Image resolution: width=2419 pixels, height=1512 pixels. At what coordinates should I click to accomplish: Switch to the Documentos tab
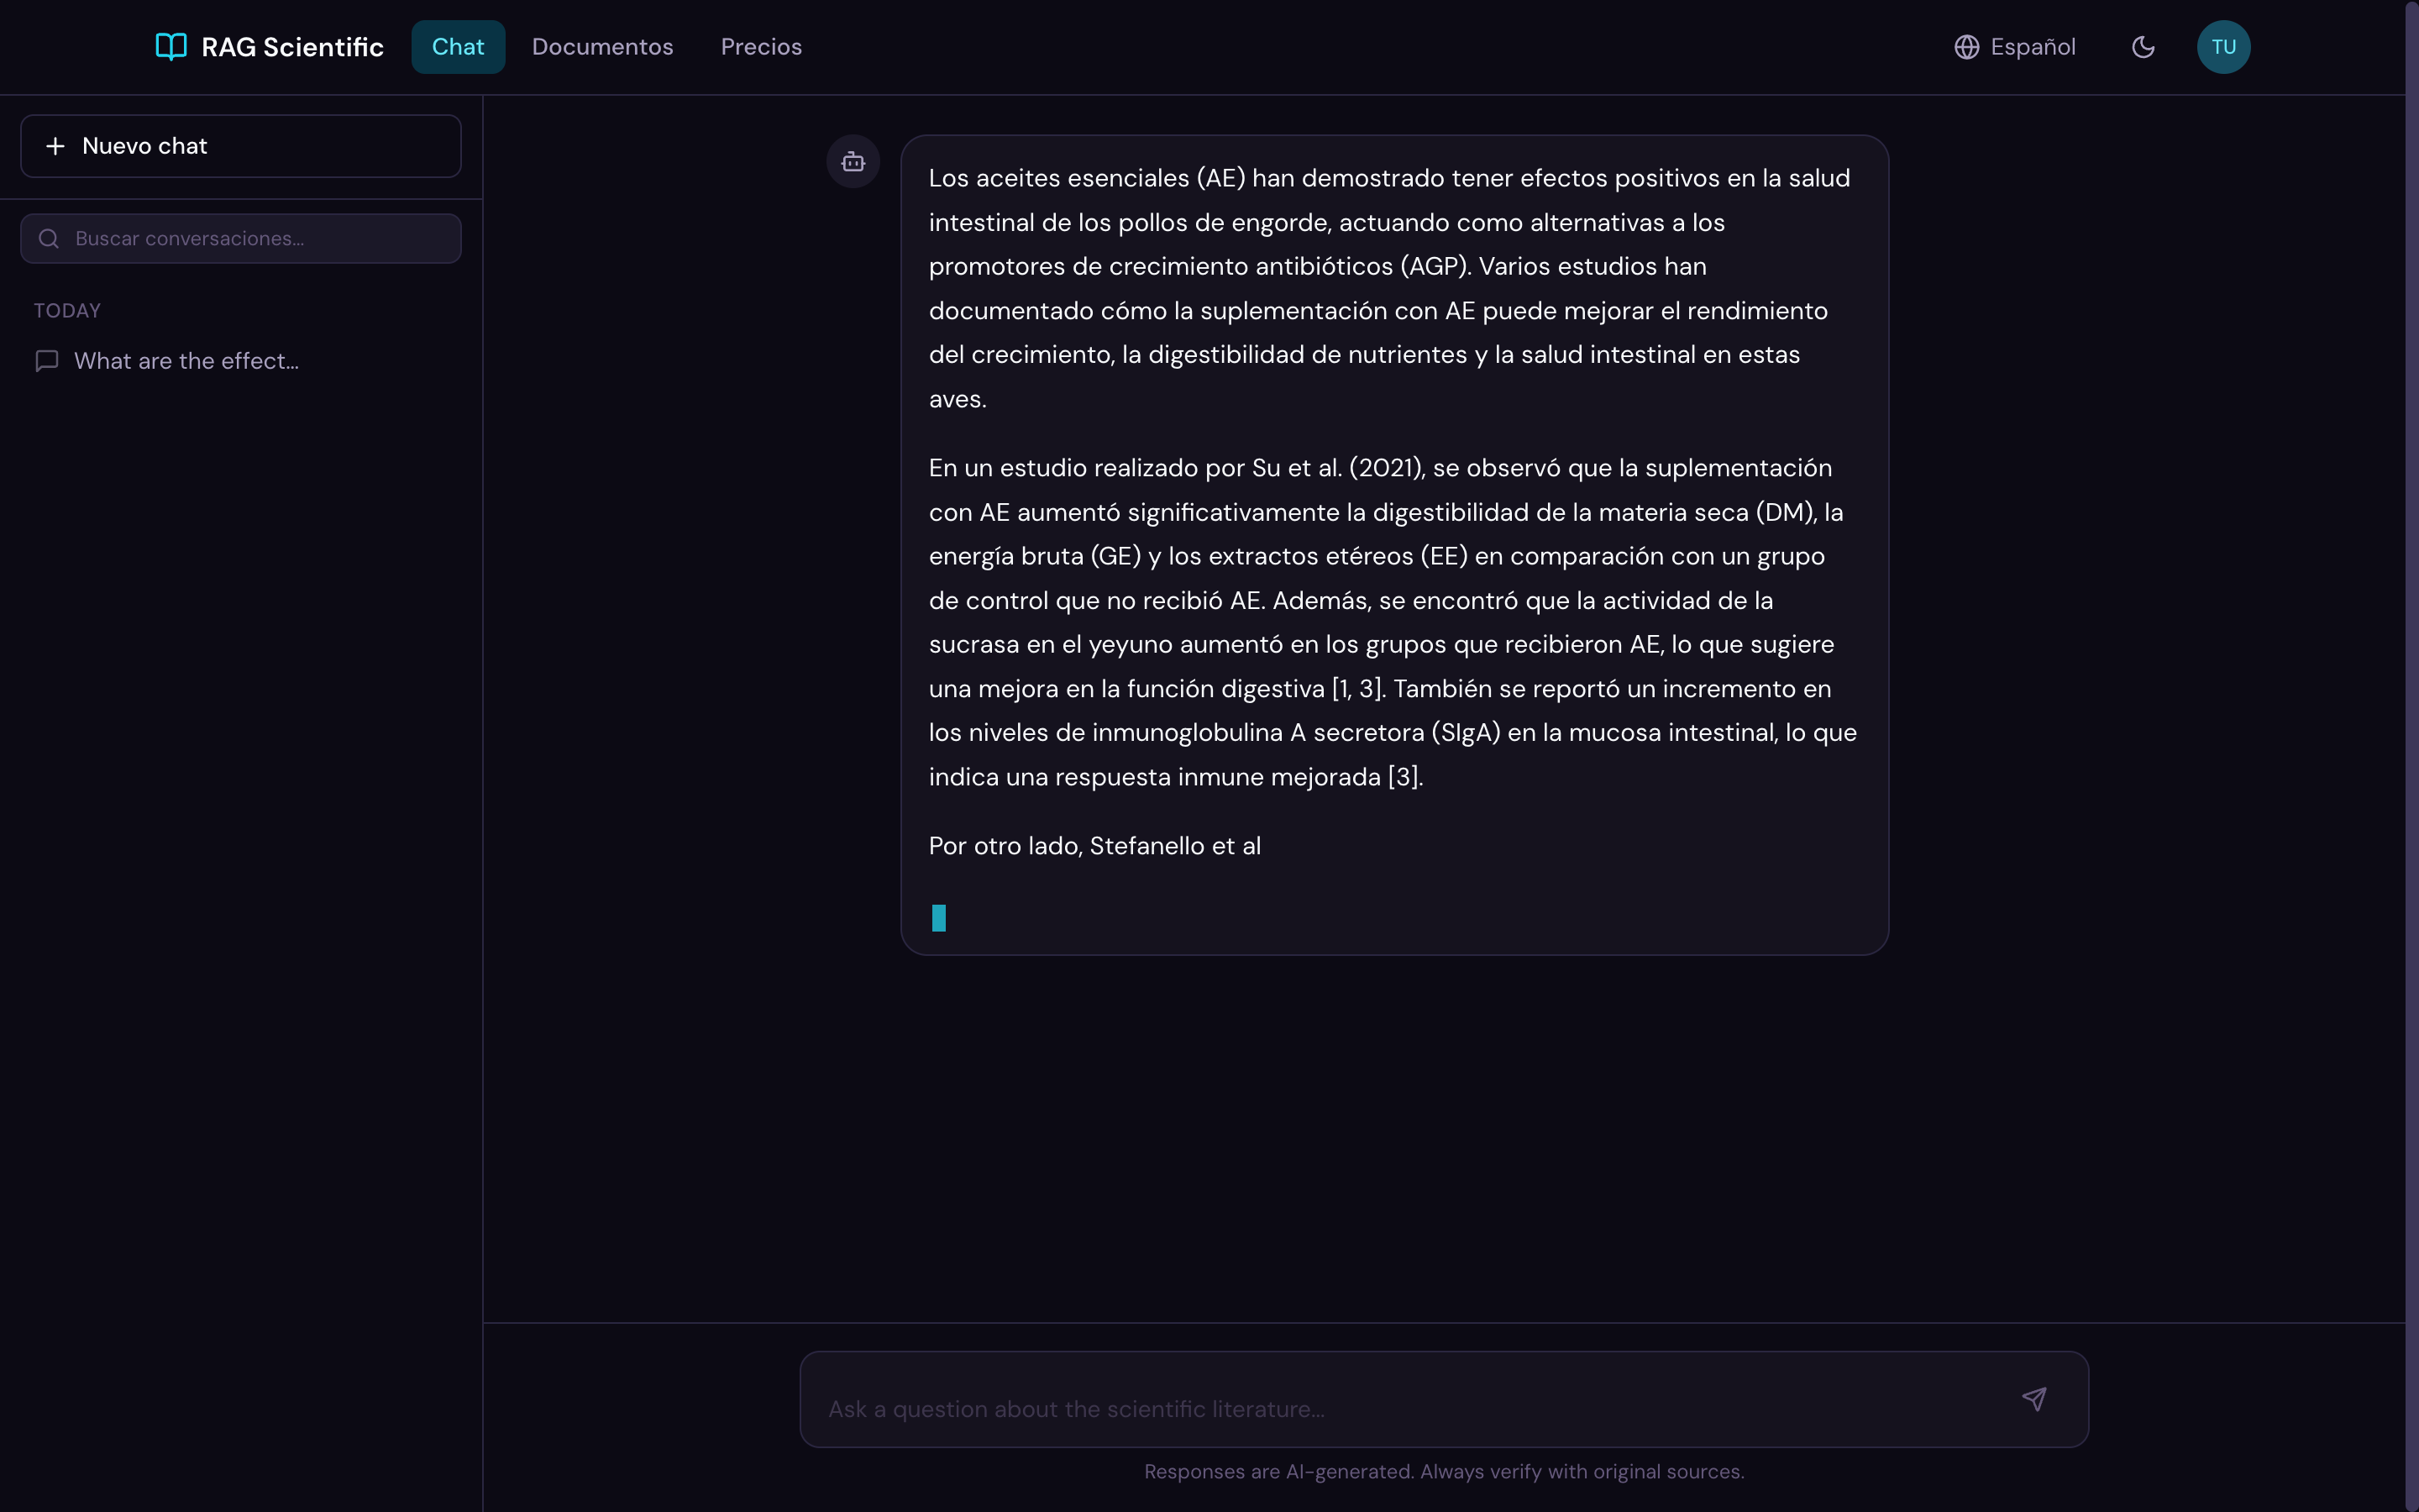(601, 46)
